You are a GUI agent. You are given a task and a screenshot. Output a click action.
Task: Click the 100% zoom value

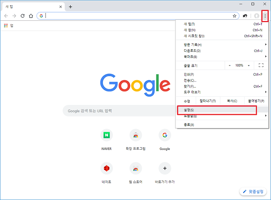[239, 66]
